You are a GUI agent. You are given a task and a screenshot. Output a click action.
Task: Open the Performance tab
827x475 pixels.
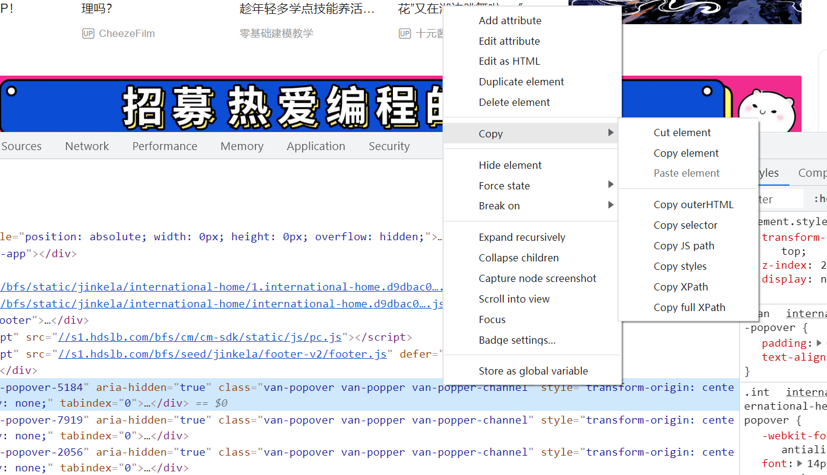click(x=165, y=146)
